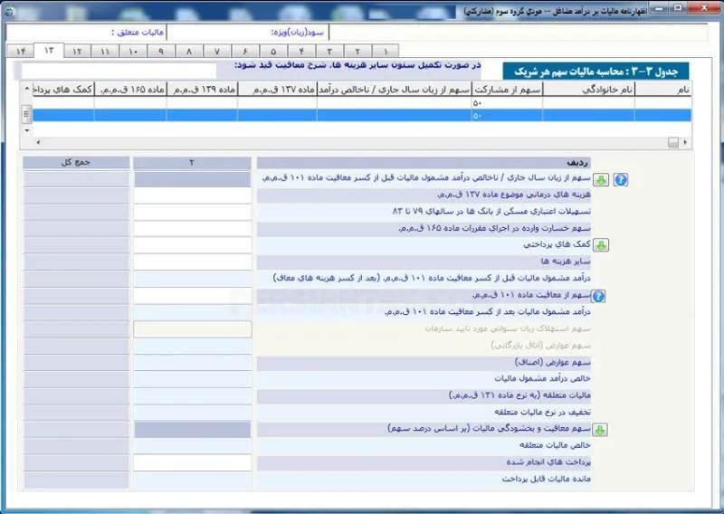Click the column 2 input for پرداخت های انجام شده
The height and width of the screenshot is (514, 724).
click(x=193, y=462)
